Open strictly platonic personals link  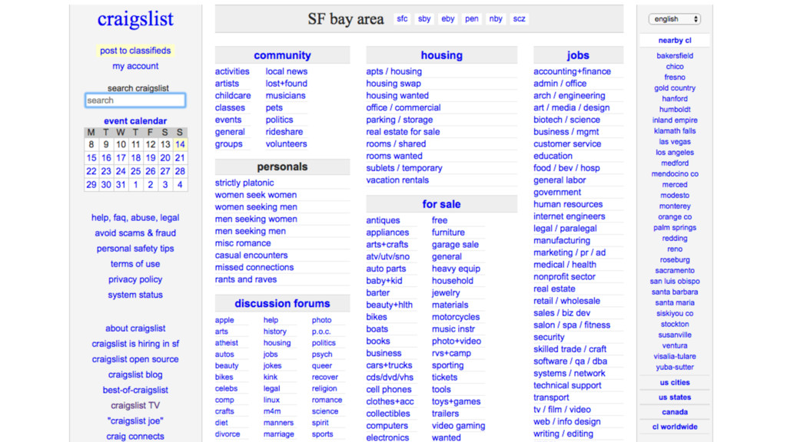(x=244, y=183)
